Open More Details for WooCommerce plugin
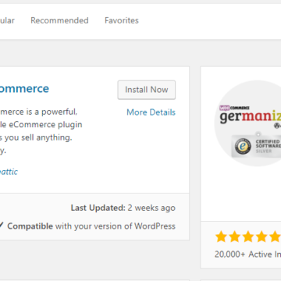Image resolution: width=281 pixels, height=281 pixels. [x=151, y=112]
